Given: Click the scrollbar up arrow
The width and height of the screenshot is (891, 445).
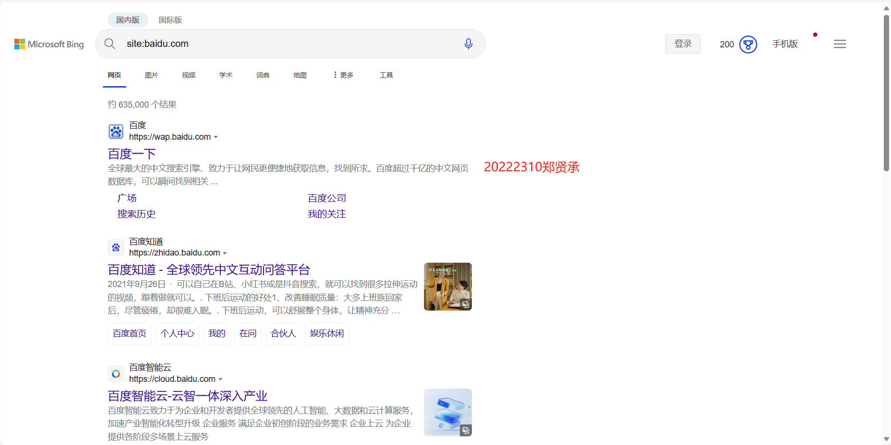Looking at the screenshot, I should pyautogui.click(x=887, y=8).
